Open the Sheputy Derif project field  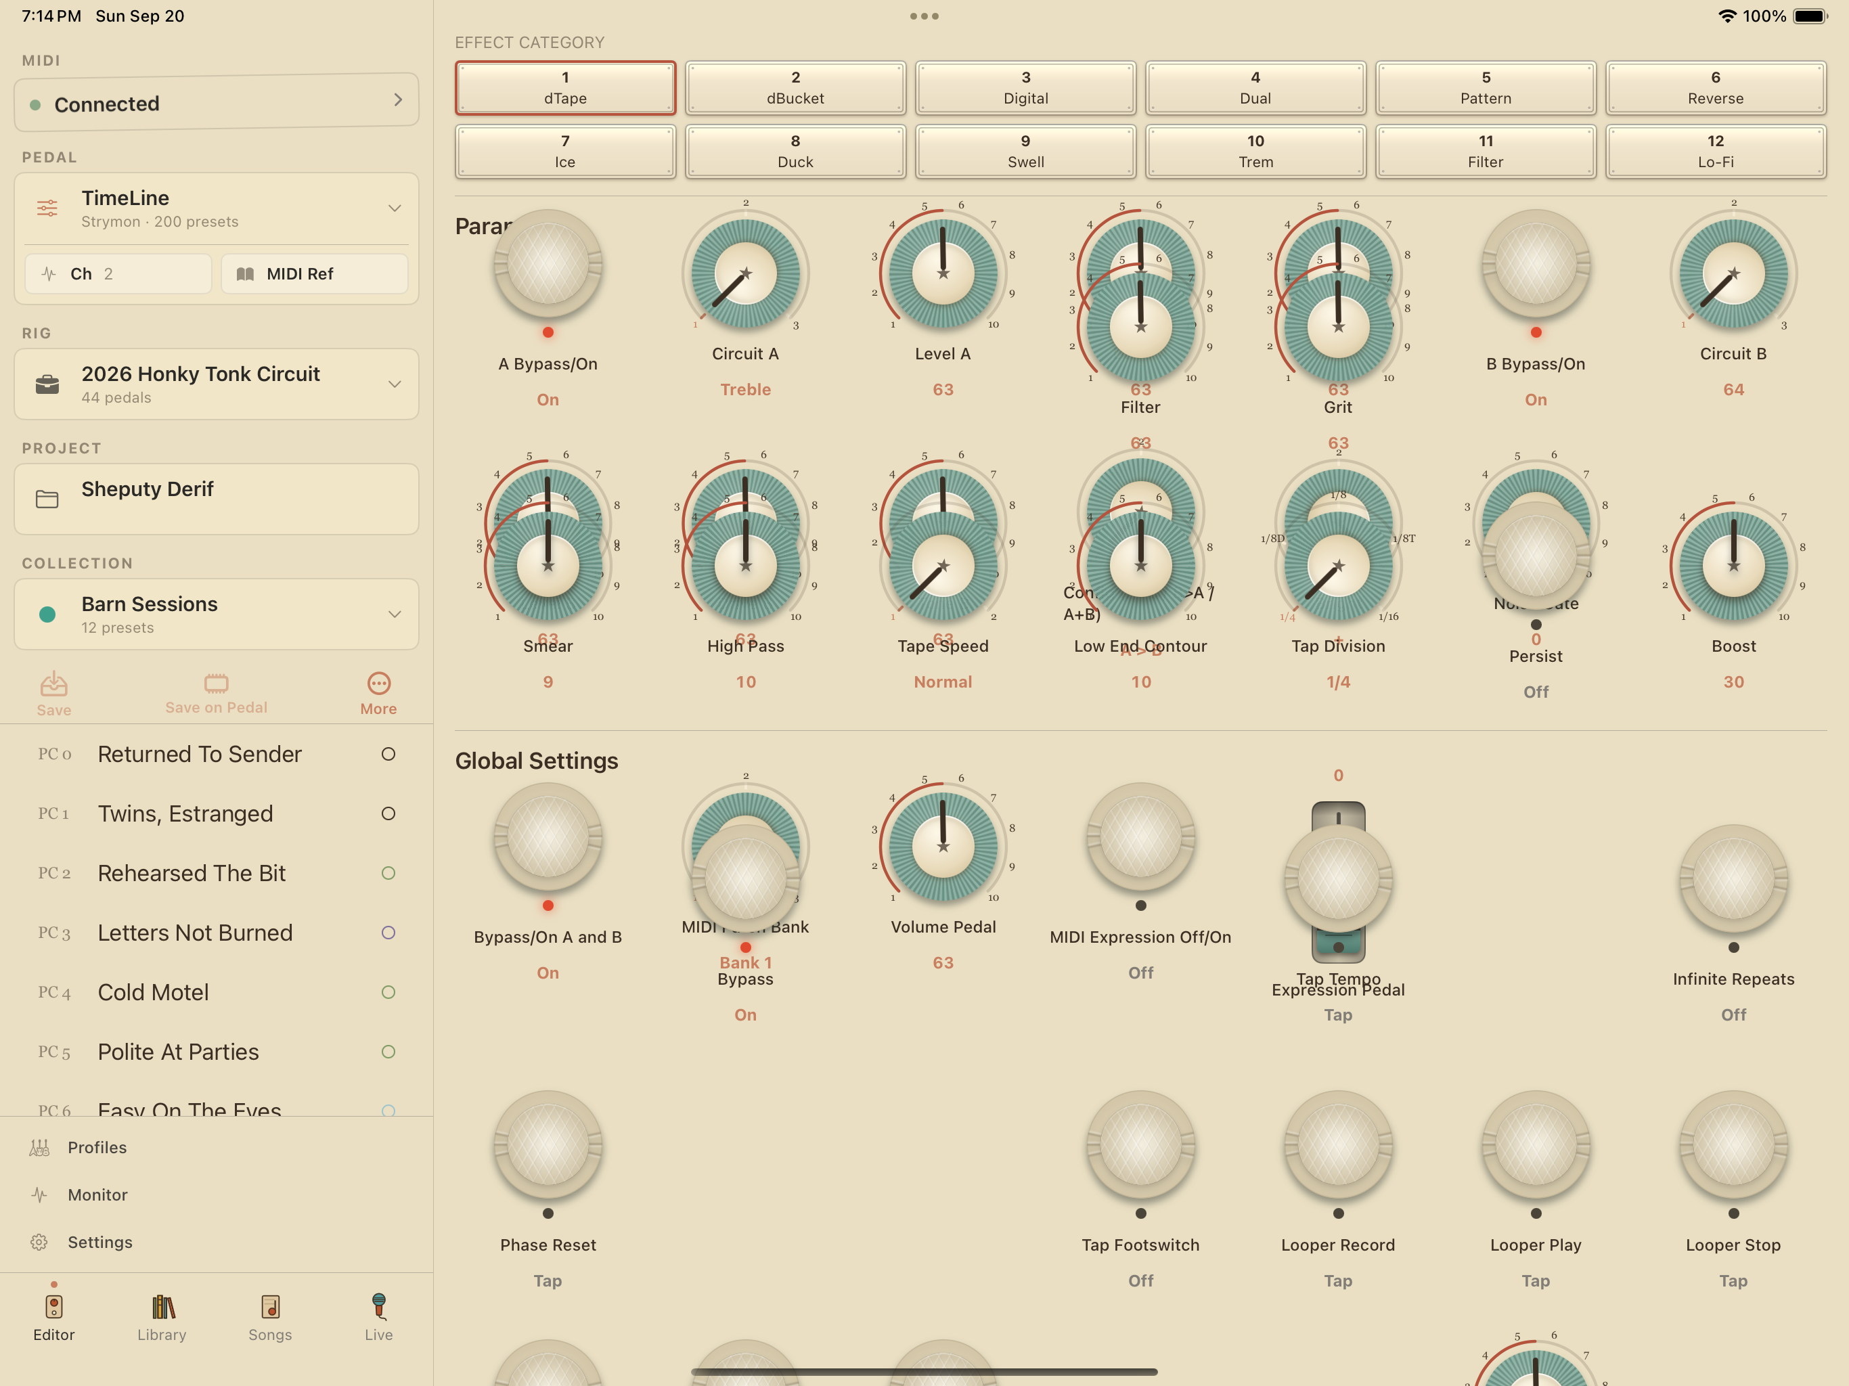[217, 499]
